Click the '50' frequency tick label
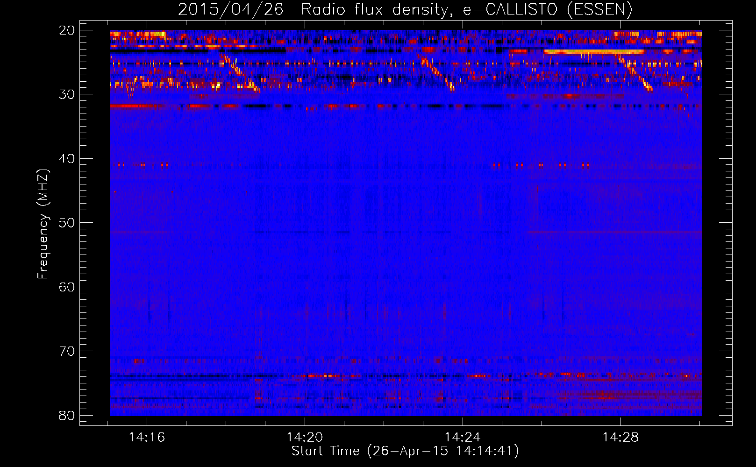 click(67, 222)
